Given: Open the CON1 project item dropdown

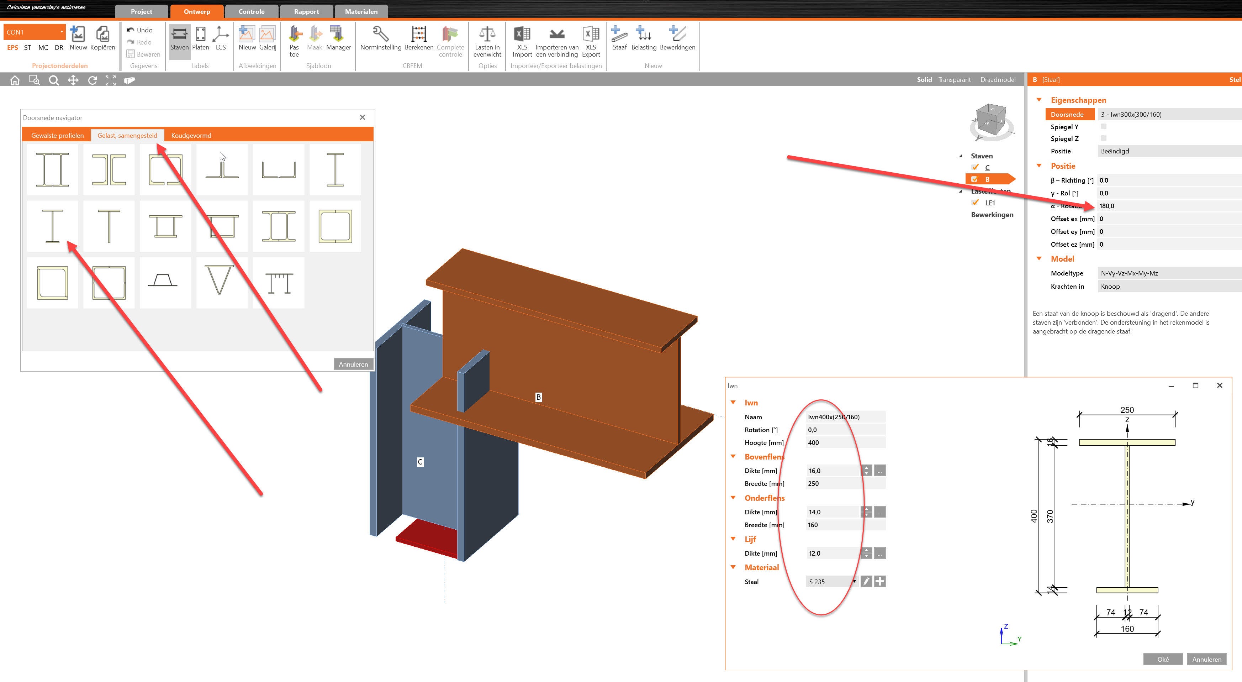Looking at the screenshot, I should tap(61, 32).
